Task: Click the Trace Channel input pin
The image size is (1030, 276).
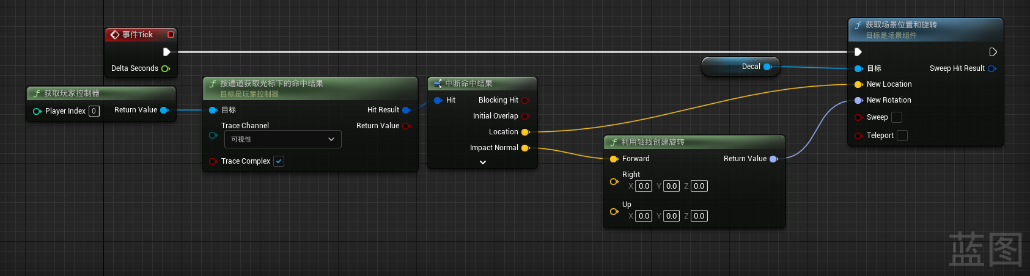Action: tap(213, 136)
